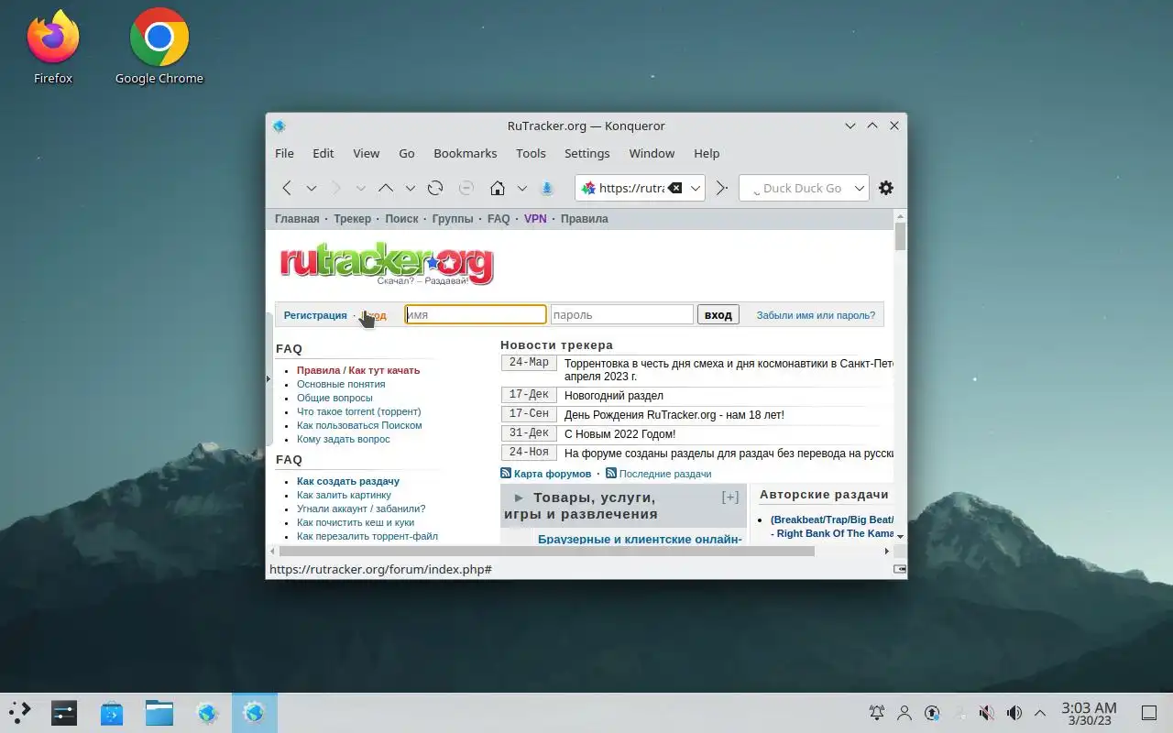Open the Поиск navigation link
The image size is (1173, 733).
(x=401, y=219)
